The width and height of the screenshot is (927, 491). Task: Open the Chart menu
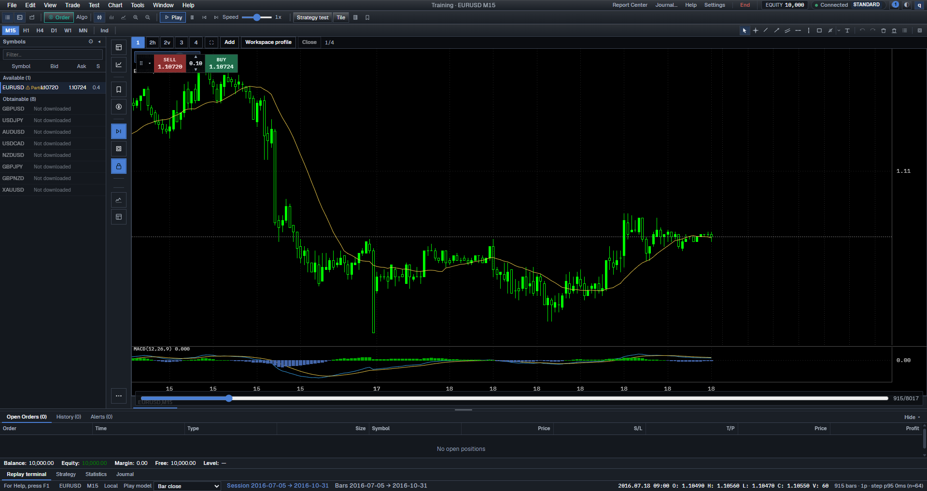coord(115,5)
